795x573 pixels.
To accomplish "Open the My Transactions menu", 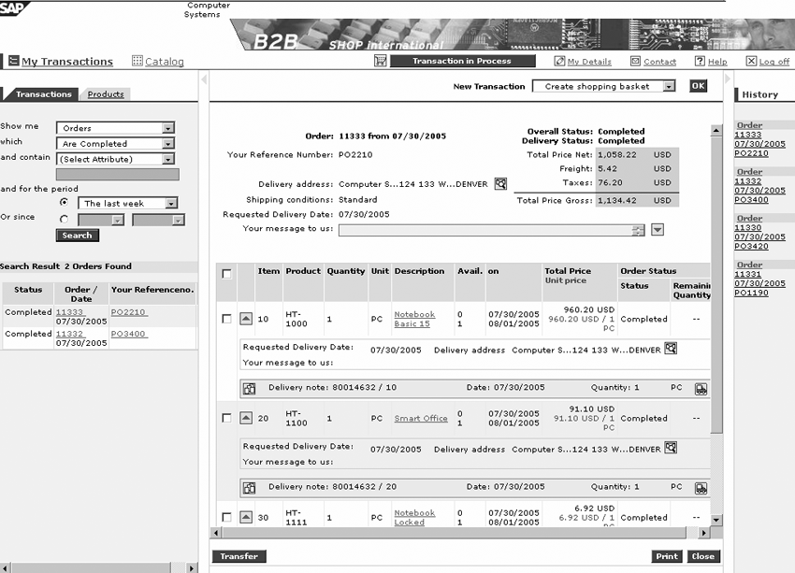I will (x=66, y=62).
